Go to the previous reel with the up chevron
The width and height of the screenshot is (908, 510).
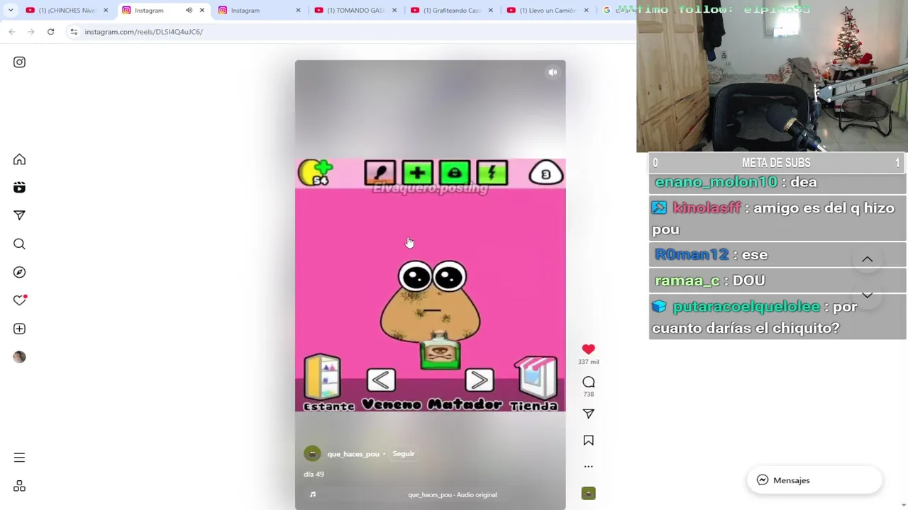pyautogui.click(x=867, y=259)
